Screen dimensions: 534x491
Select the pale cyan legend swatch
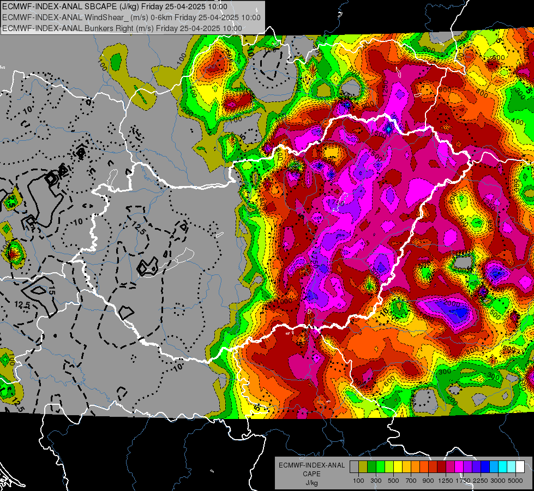click(511, 466)
